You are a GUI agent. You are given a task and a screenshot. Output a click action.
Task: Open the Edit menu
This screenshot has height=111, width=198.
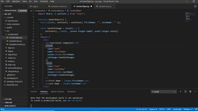8,1
